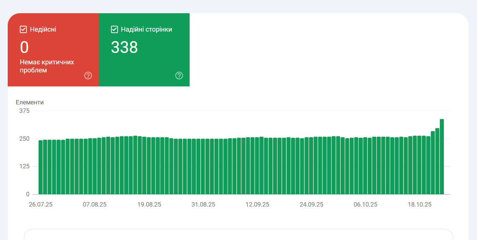Click the tallest last bar in chart

442,157
